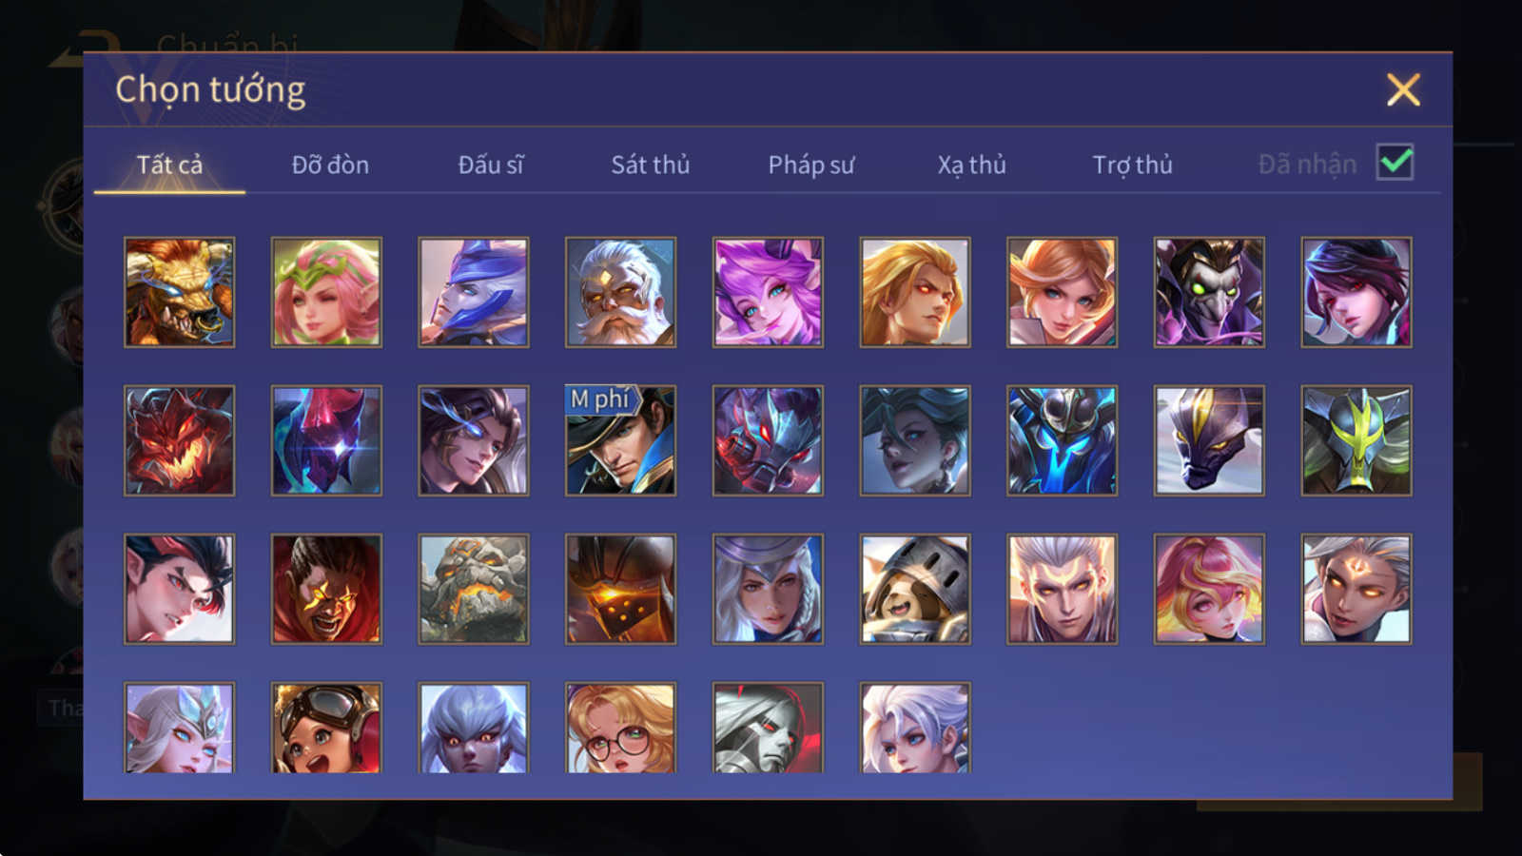The height and width of the screenshot is (856, 1522).
Task: Pick the white-bearded old man hero
Action: point(620,292)
